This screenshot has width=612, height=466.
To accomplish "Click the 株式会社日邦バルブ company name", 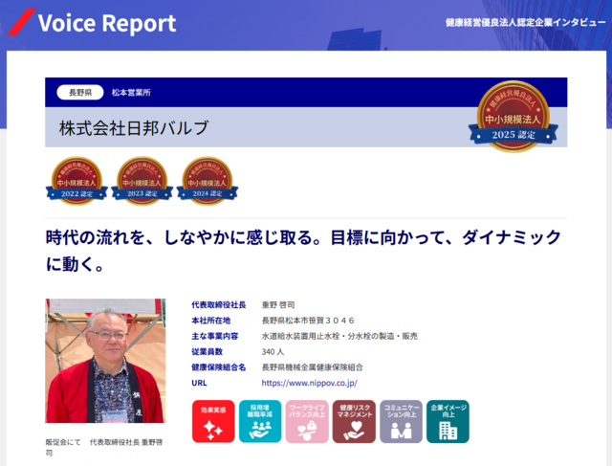I will point(133,127).
